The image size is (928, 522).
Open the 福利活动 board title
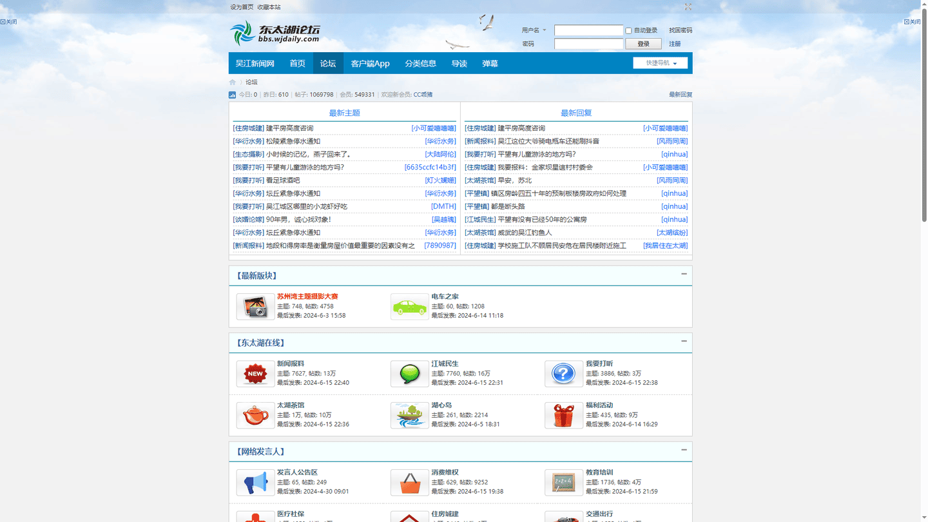tap(599, 405)
